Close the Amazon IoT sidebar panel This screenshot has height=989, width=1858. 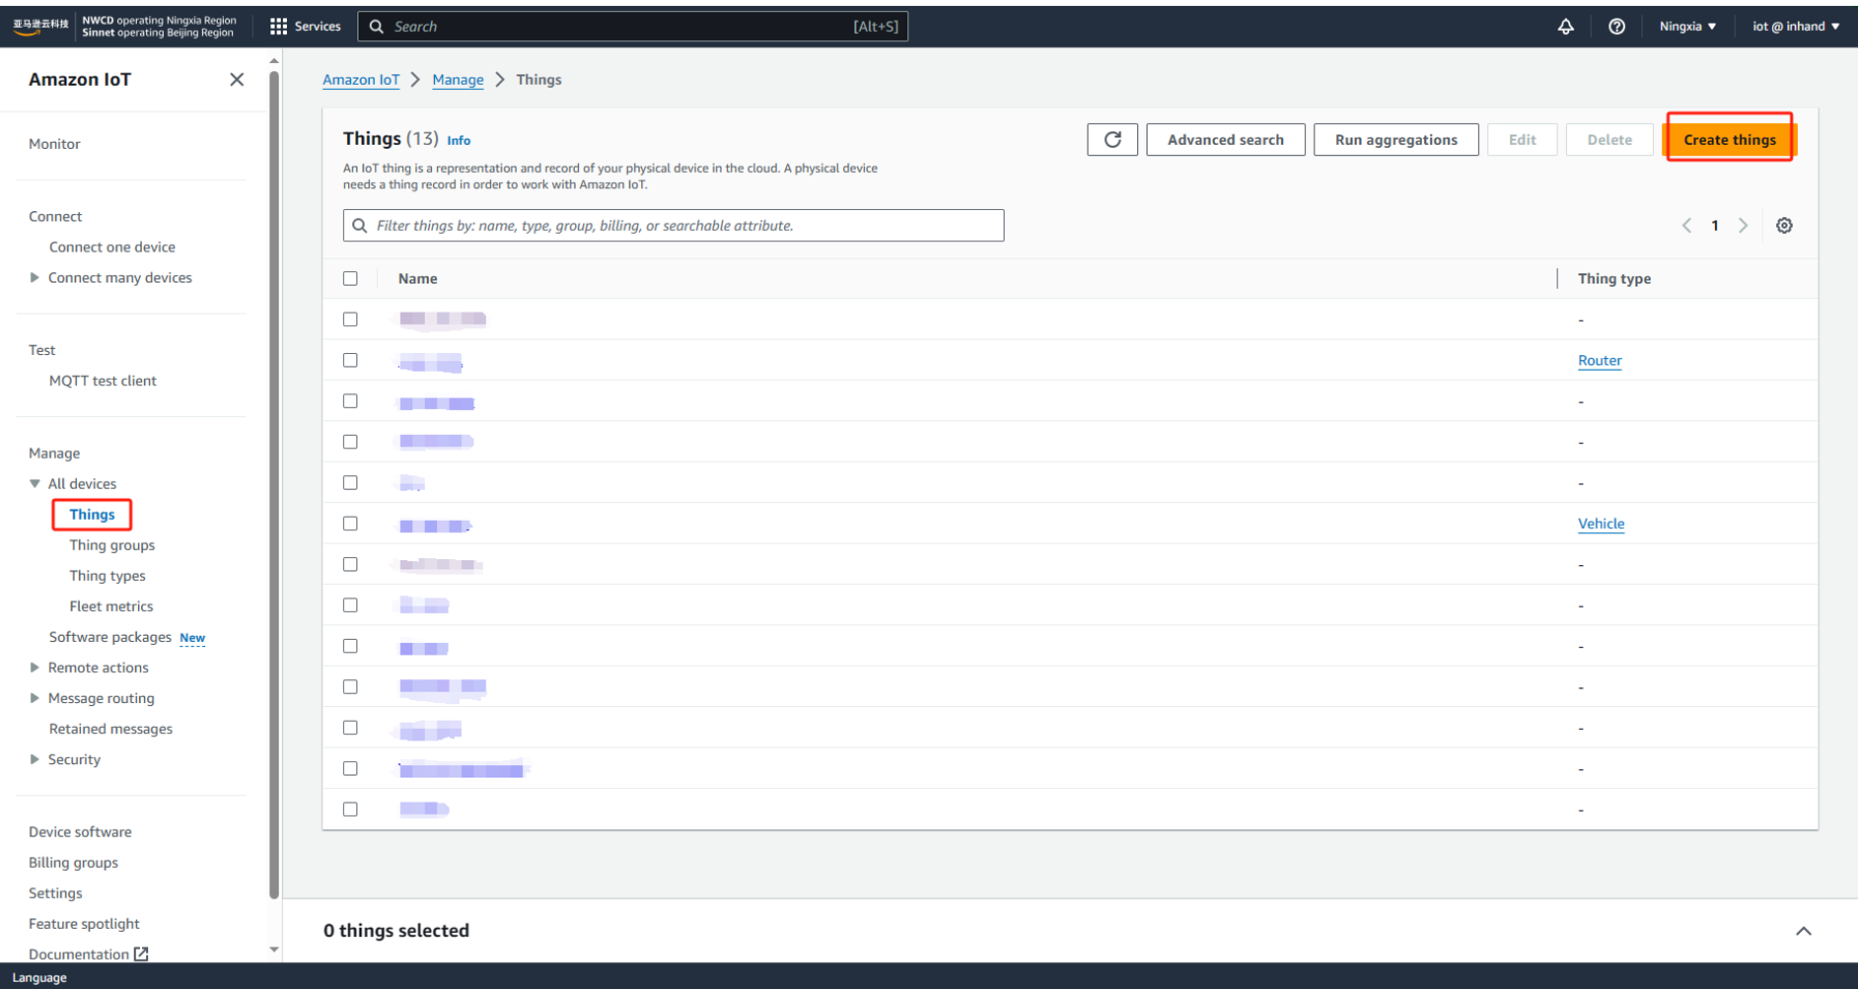click(x=237, y=80)
